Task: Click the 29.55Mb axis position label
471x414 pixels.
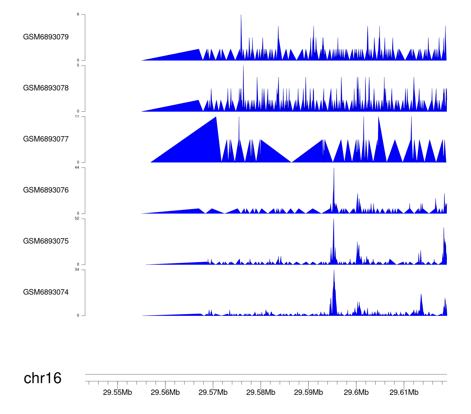Action: [x=117, y=392]
